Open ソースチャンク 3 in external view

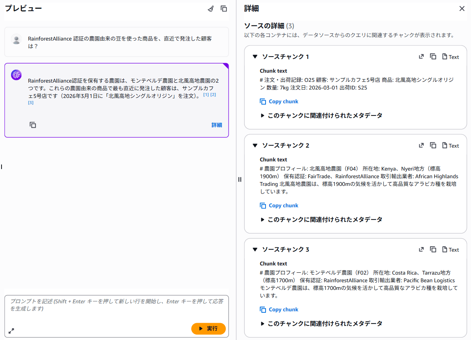pyautogui.click(x=421, y=249)
